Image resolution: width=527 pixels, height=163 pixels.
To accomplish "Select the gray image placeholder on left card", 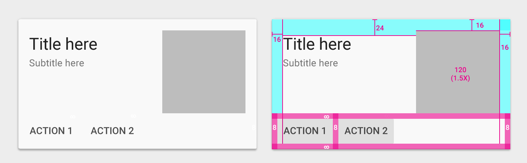I will (204, 72).
